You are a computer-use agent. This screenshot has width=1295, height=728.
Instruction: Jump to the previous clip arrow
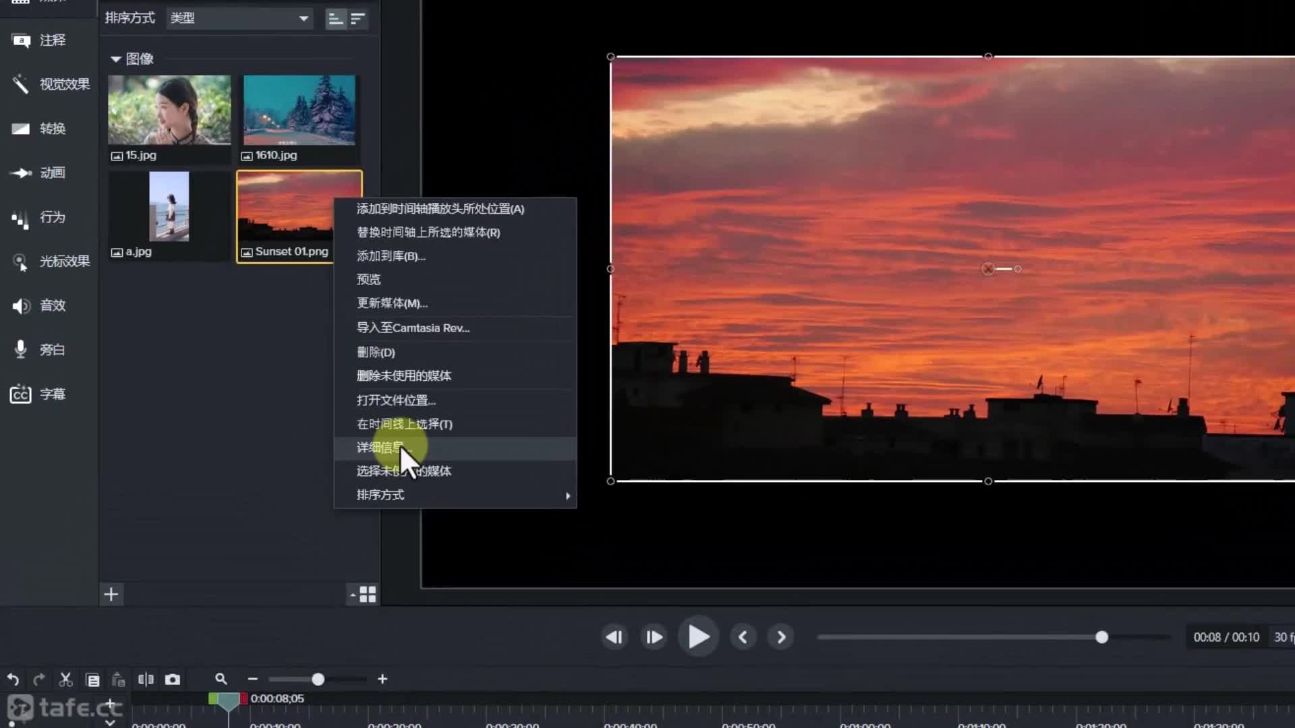point(743,637)
